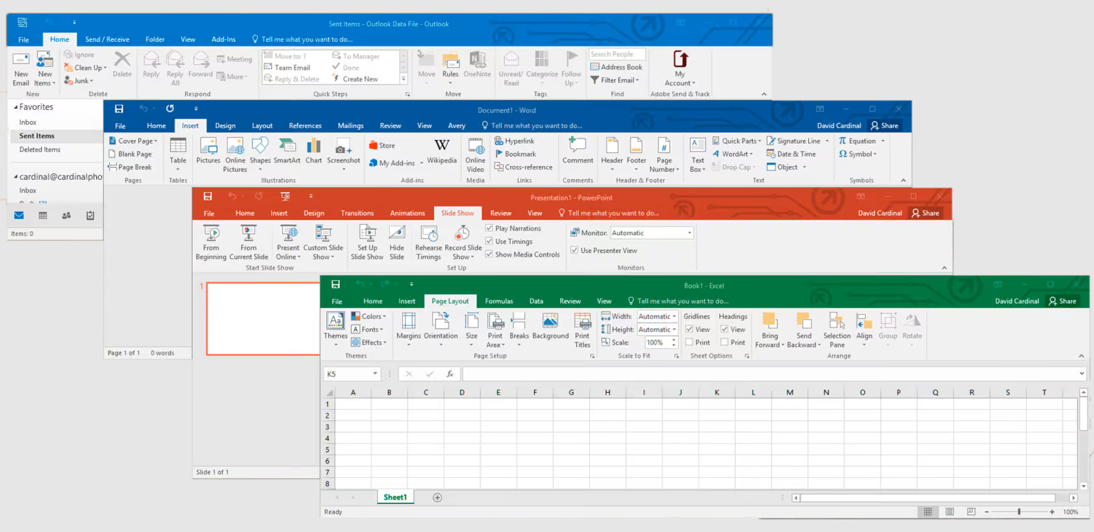Viewport: 1094px width, 532px height.
Task: Open Selection Pane in Excel
Action: tap(837, 330)
